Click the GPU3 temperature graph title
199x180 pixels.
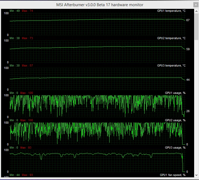tap(171, 65)
